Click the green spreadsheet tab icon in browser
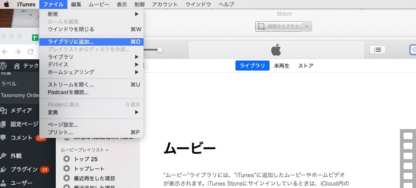This screenshot has width=416, height=188. point(35,38)
